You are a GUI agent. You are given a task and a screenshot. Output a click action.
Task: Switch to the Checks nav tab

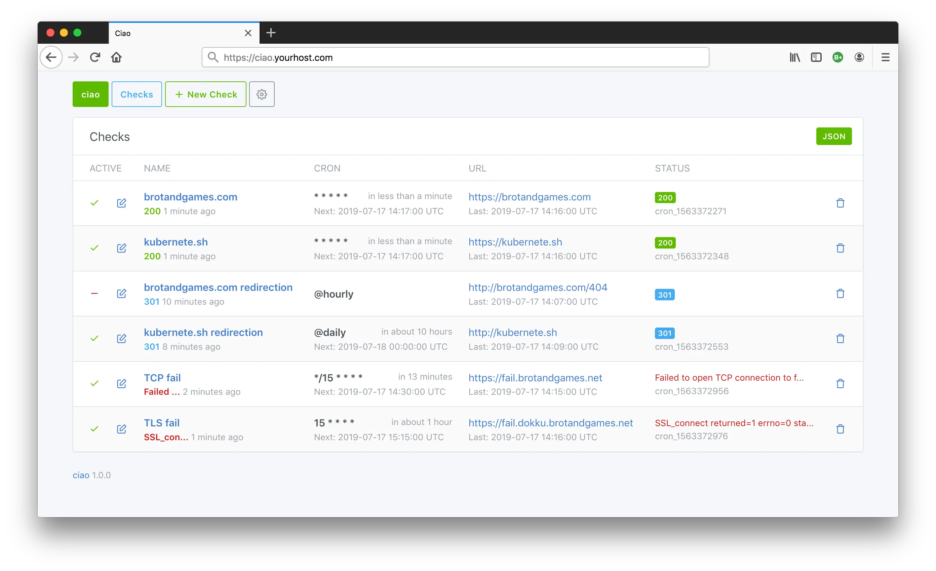(x=137, y=94)
